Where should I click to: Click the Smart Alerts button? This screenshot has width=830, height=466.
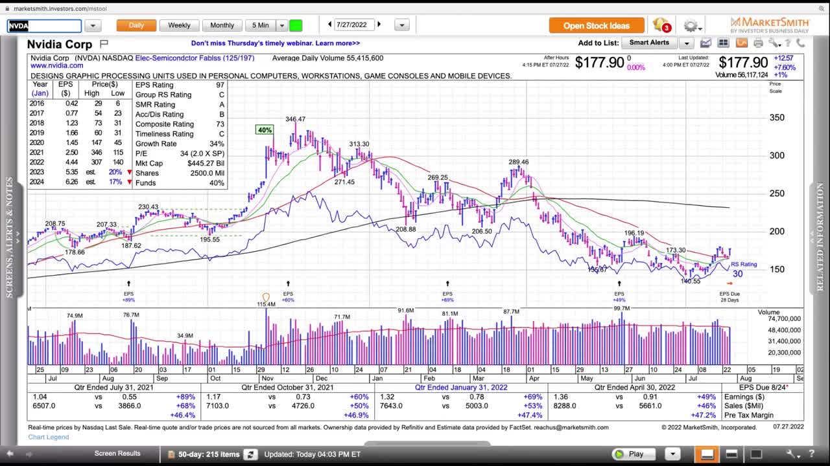point(649,43)
